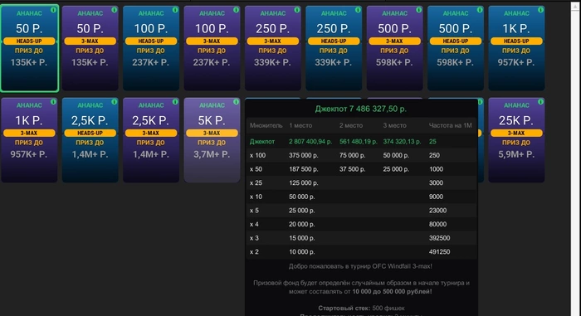The image size is (581, 316).
Task: Click the 'x 4' multiplier row label
Action: [x=254, y=224]
